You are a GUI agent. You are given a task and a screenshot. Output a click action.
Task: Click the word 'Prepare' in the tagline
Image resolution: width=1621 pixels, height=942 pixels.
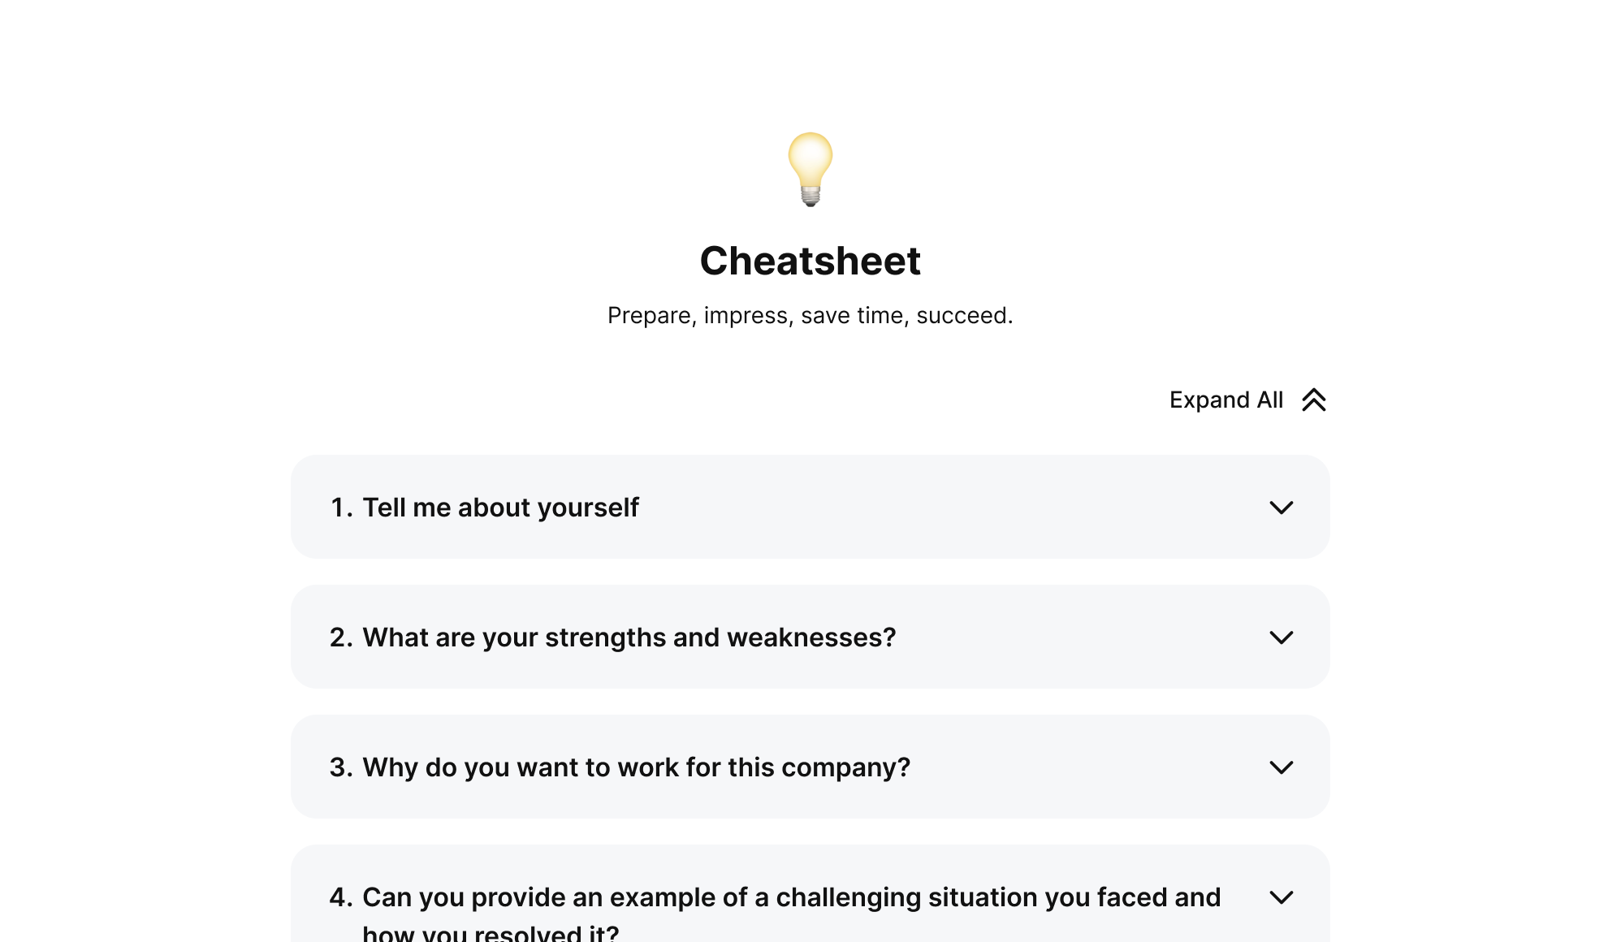point(650,315)
